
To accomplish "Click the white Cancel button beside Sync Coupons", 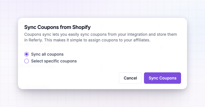I will 130,78.
